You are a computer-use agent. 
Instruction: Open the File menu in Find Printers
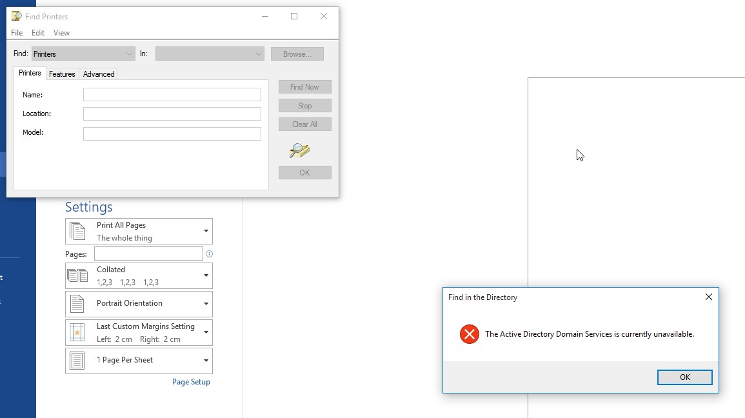17,33
